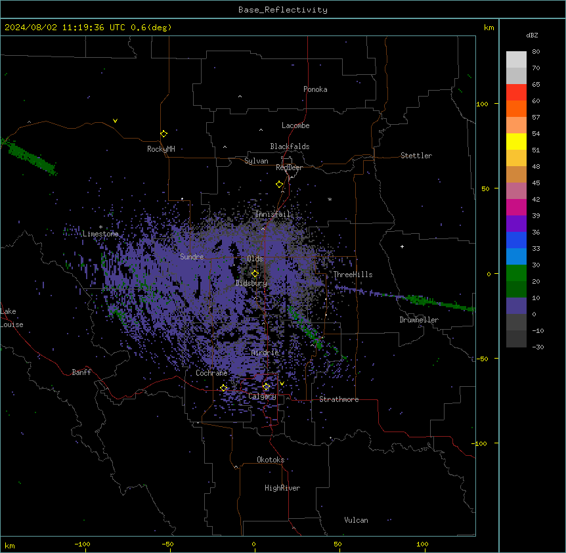The image size is (566, 553).
Task: Click the Banff label
Action: tap(81, 372)
